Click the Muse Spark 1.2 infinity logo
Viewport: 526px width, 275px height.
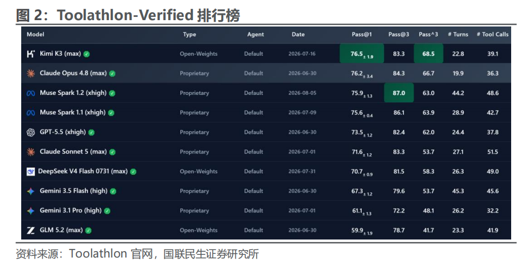[31, 93]
